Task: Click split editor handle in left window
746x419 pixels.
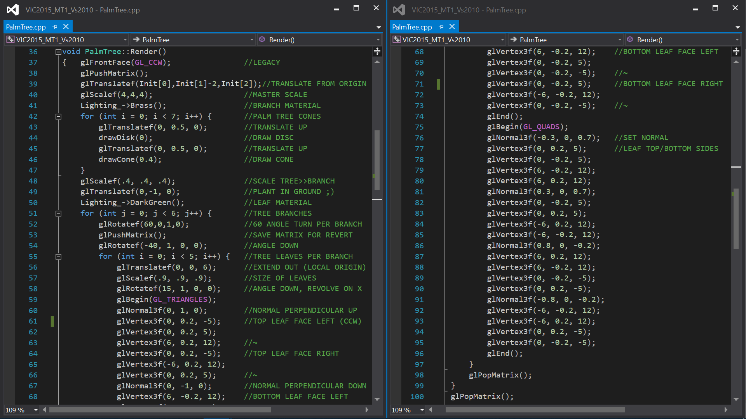Action: pyautogui.click(x=377, y=51)
